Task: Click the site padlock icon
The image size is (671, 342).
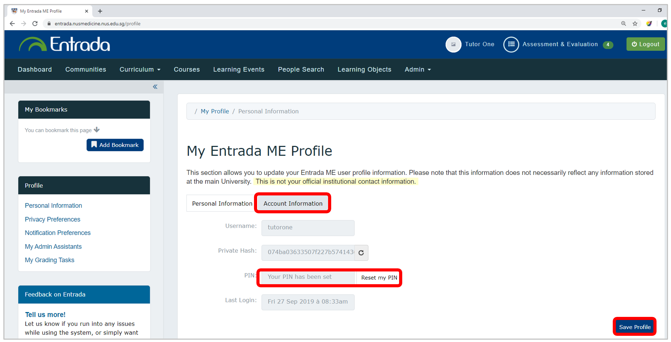Action: pos(49,24)
